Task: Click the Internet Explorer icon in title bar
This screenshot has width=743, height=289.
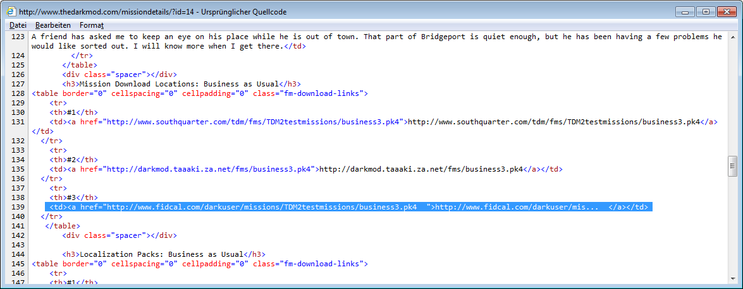Action: pos(11,11)
